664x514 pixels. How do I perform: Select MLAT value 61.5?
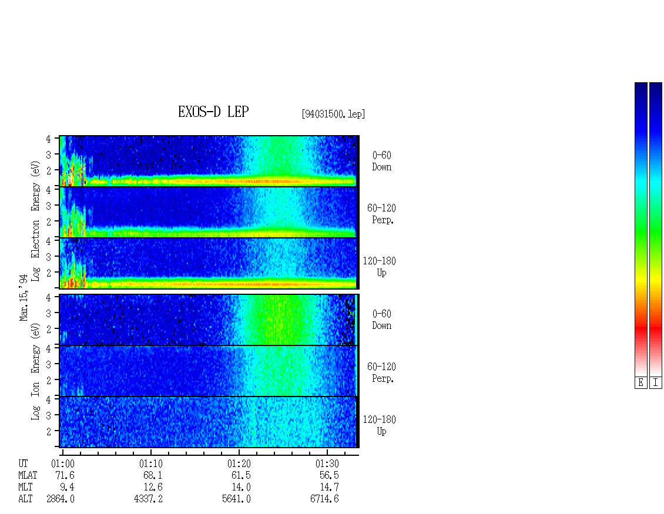pyautogui.click(x=241, y=475)
